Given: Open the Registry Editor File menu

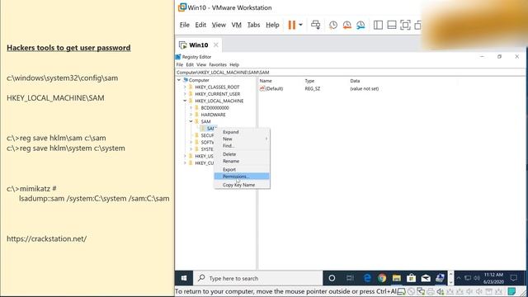Looking at the screenshot, I should click(x=180, y=64).
